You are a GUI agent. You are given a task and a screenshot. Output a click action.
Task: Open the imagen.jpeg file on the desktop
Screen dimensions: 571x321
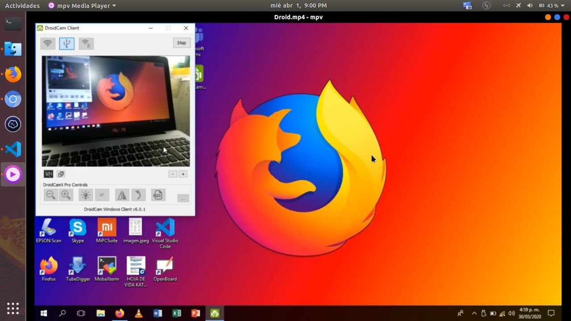coord(136,230)
